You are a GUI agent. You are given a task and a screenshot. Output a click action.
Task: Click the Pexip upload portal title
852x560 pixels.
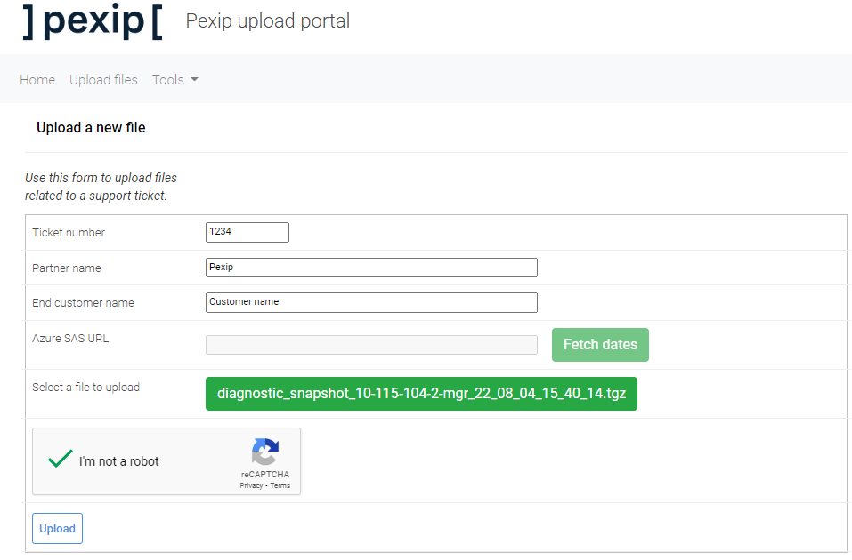click(267, 21)
